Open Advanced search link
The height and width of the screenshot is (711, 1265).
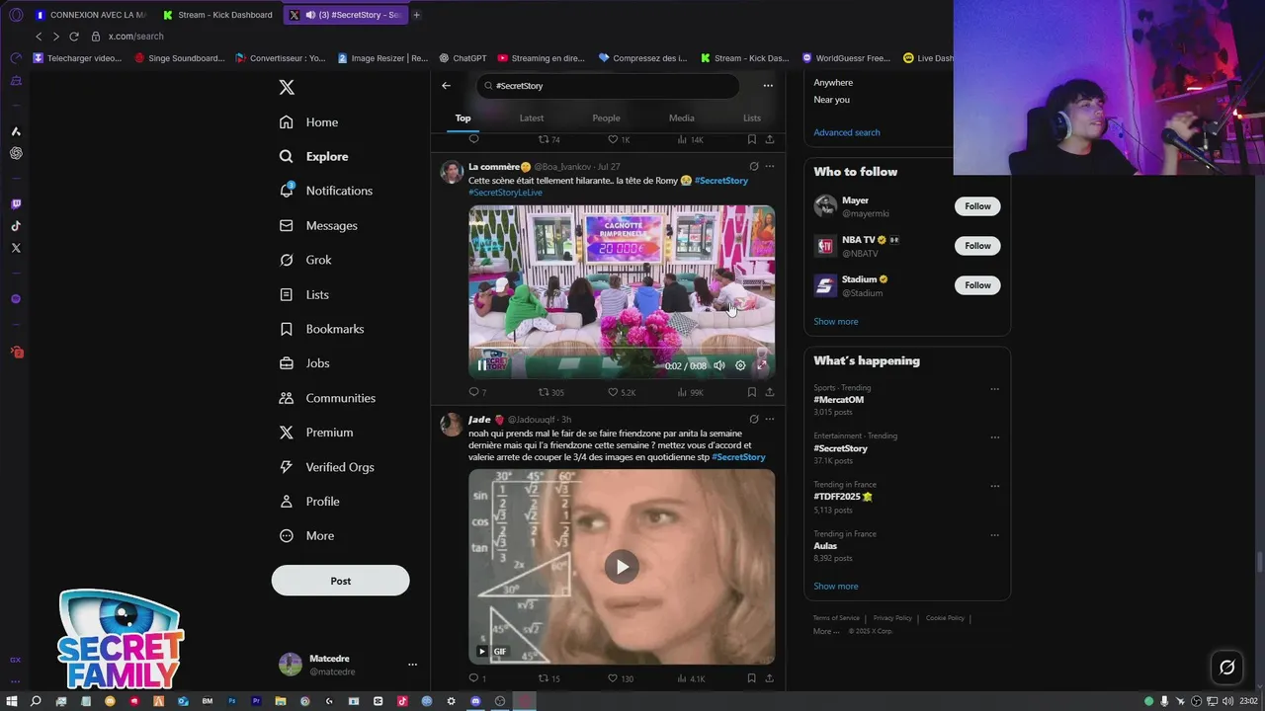[x=847, y=132]
